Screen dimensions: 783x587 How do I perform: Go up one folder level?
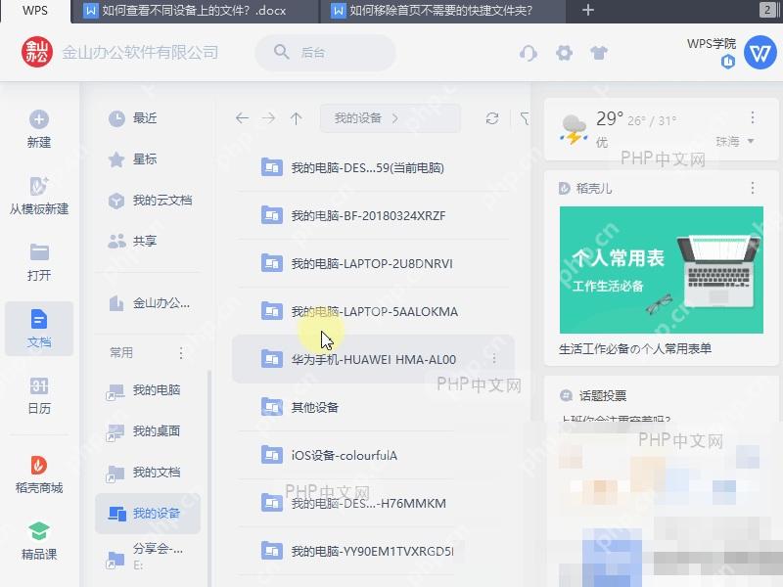[x=297, y=118]
